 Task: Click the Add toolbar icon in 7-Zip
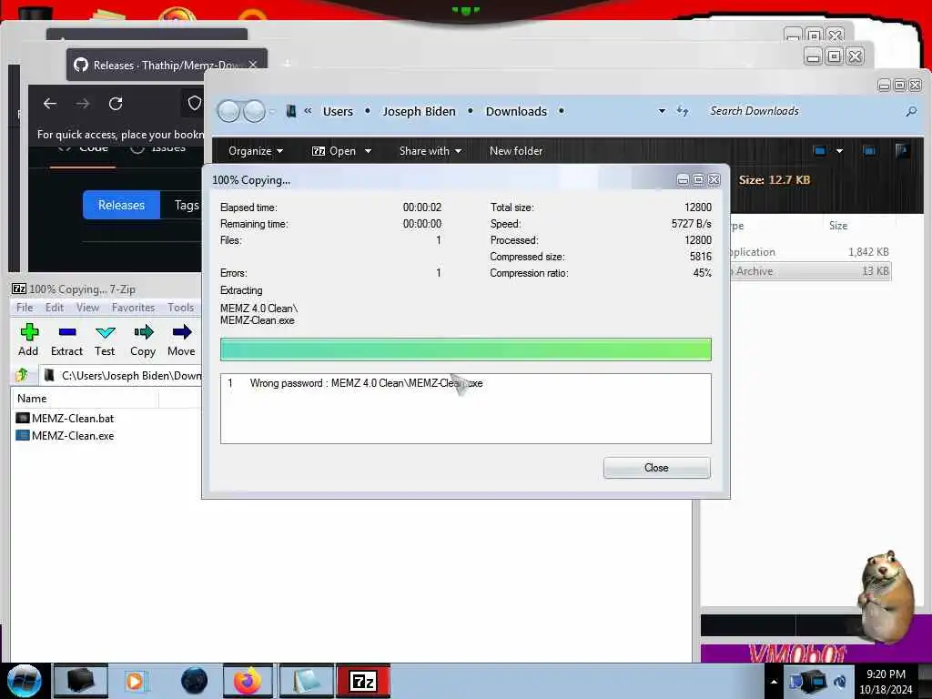tap(28, 340)
